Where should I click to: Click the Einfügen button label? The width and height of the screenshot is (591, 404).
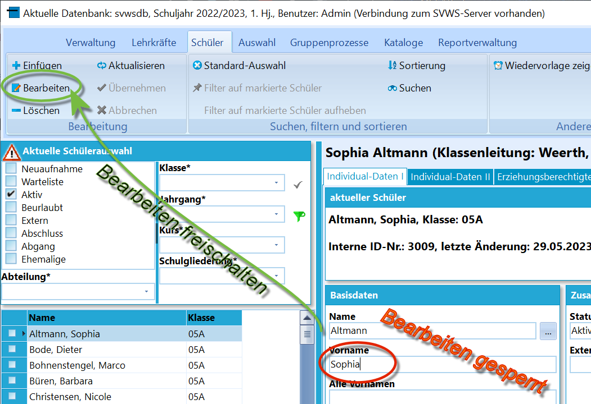coord(43,66)
